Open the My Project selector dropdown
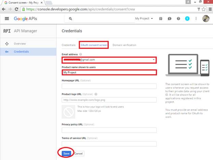The height and width of the screenshot is (160, 213). coord(144,18)
